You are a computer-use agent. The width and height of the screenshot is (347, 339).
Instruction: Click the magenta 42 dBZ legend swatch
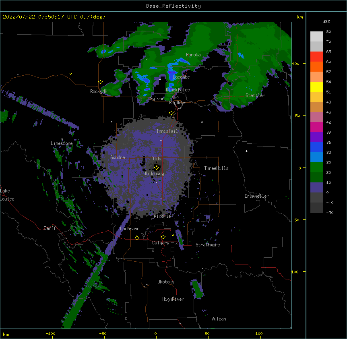tap(316, 127)
